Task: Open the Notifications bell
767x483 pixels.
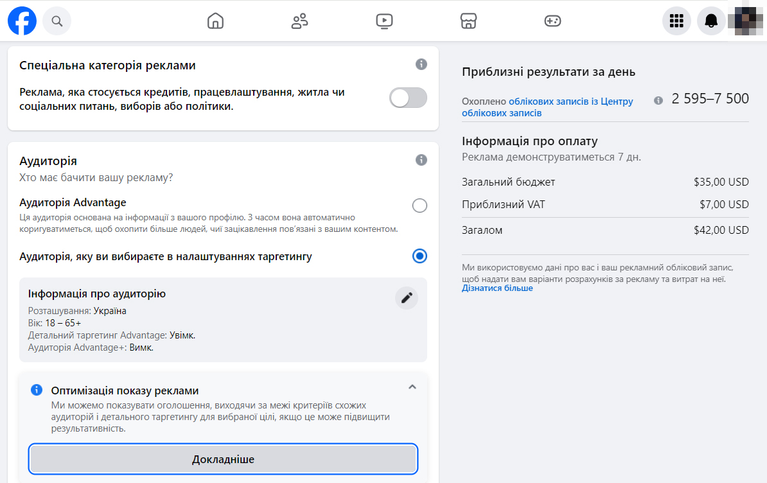Action: click(711, 20)
